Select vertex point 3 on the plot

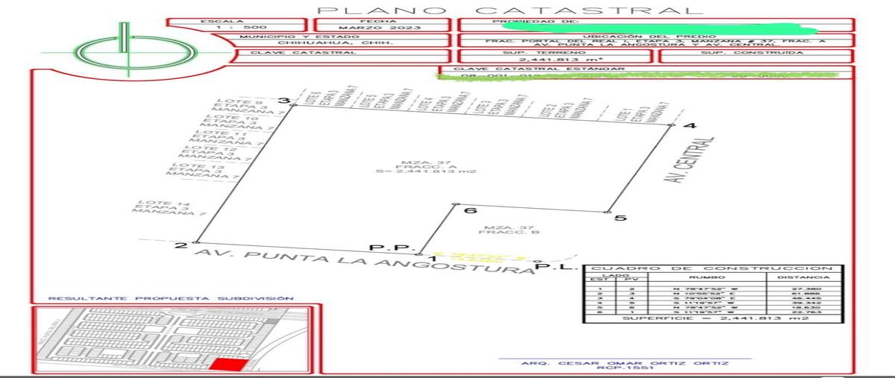[x=293, y=105]
